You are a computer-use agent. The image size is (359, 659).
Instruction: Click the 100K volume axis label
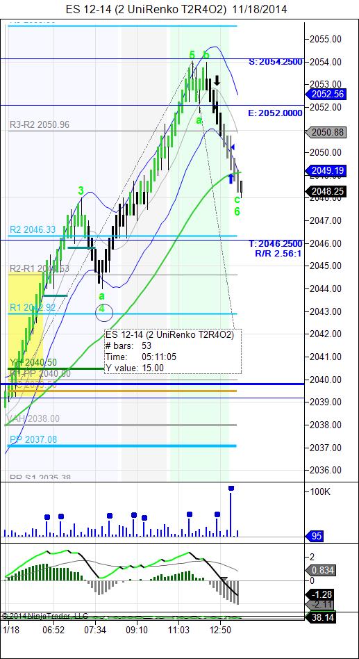point(320,491)
